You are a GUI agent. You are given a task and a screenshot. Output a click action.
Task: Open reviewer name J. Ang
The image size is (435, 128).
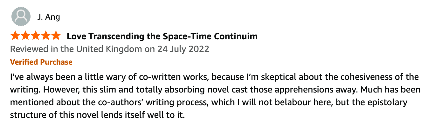(x=49, y=16)
